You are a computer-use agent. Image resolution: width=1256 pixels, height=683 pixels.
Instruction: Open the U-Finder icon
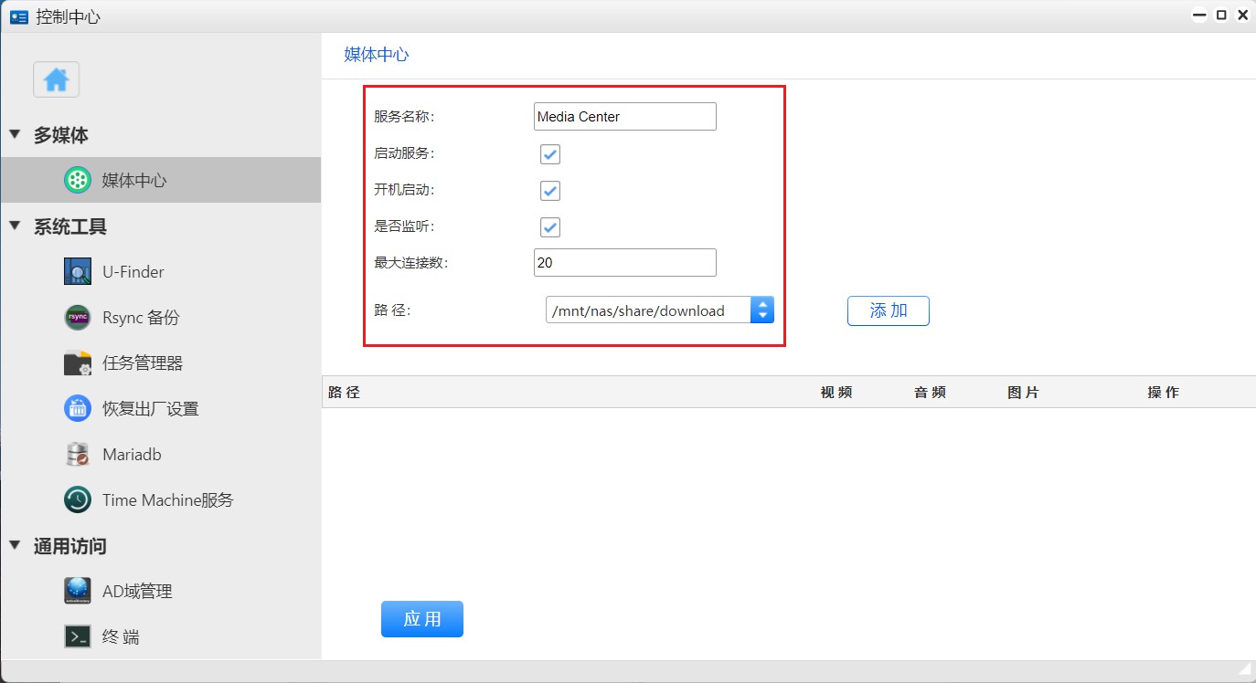(x=78, y=271)
